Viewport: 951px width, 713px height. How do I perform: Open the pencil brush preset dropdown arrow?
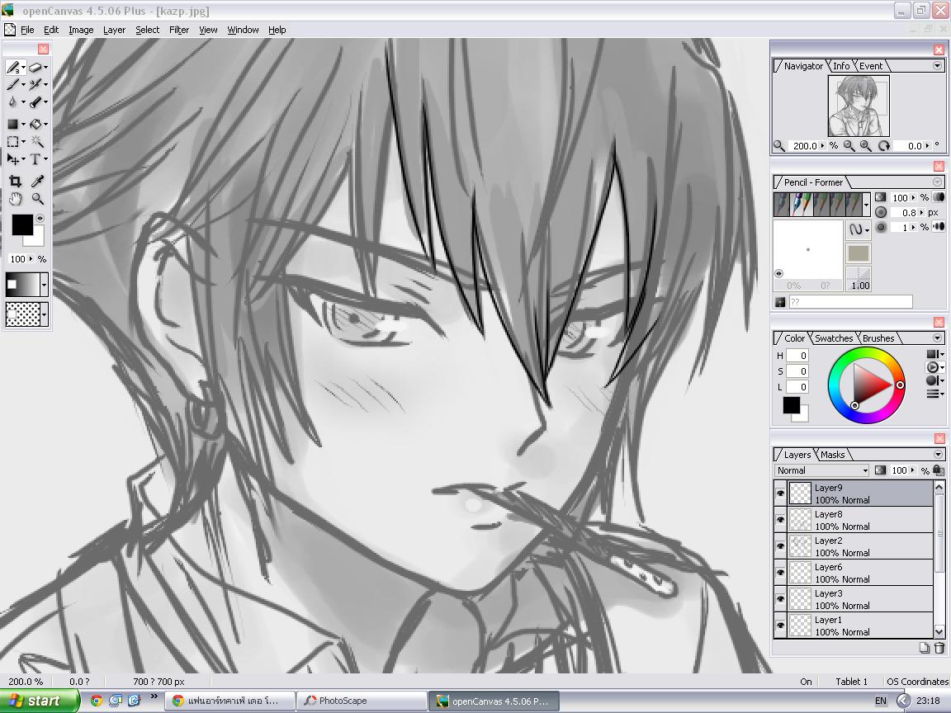tap(866, 205)
